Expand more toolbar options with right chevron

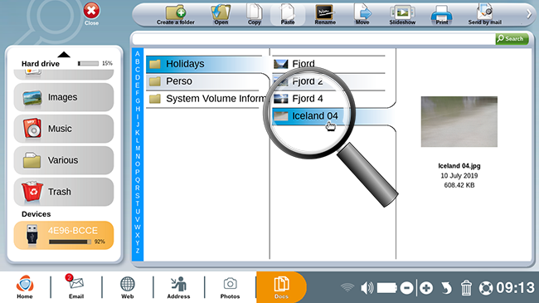point(529,14)
